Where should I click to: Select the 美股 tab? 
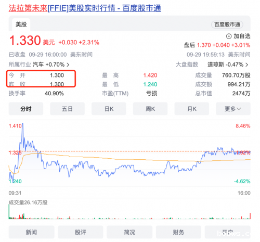pyautogui.click(x=21, y=24)
